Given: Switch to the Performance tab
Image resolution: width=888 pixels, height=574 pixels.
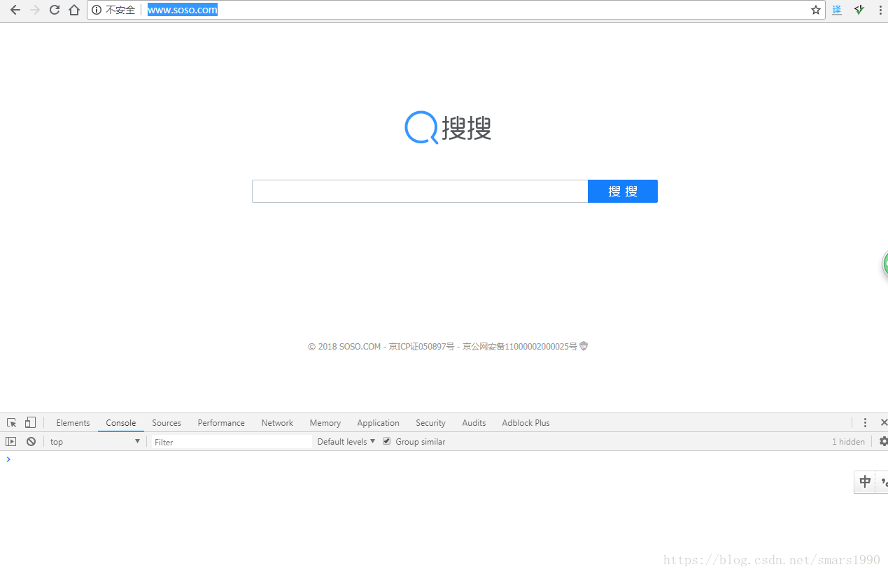Looking at the screenshot, I should coord(221,422).
